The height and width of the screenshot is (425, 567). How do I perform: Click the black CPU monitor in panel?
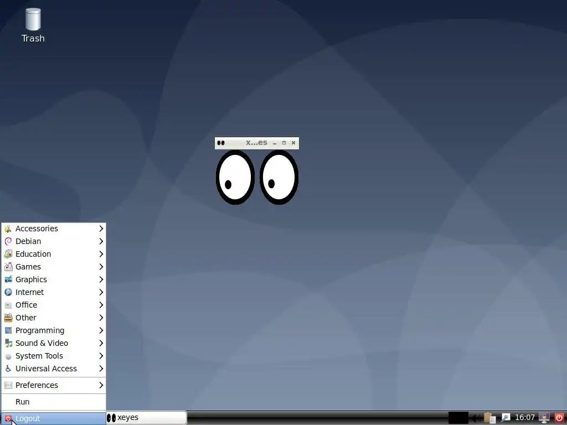pos(458,418)
